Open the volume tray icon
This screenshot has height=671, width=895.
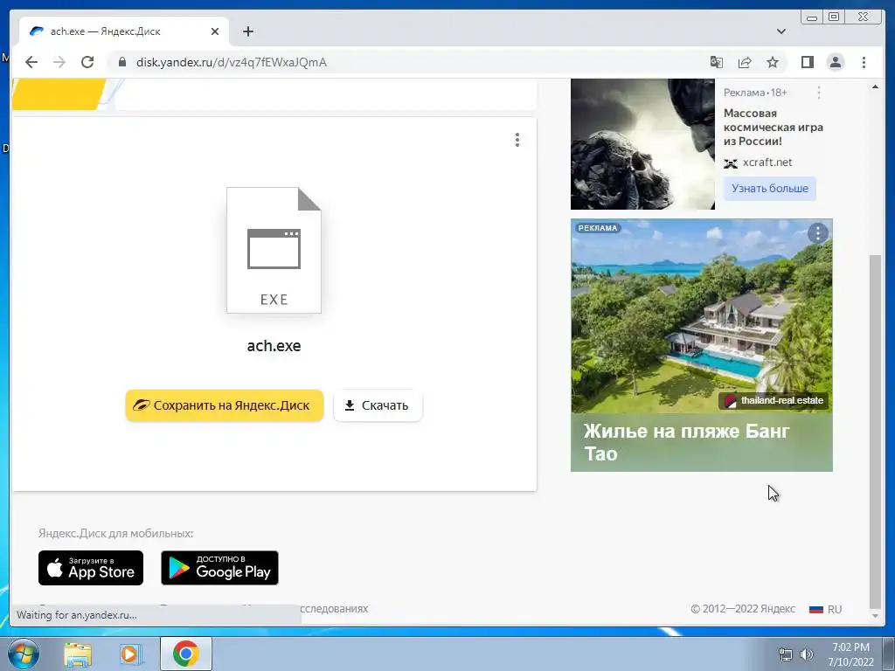click(807, 654)
